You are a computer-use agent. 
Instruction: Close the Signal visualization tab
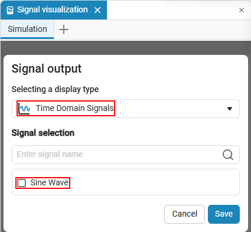click(x=97, y=10)
